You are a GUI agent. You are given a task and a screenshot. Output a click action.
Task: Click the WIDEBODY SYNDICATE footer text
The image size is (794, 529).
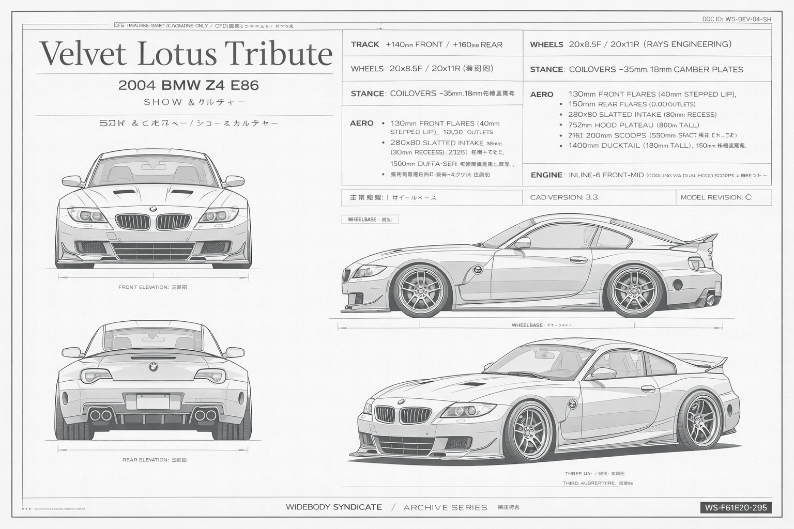tap(334, 507)
